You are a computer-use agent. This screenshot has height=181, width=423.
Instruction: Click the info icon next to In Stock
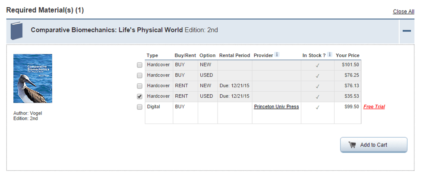tap(330, 55)
